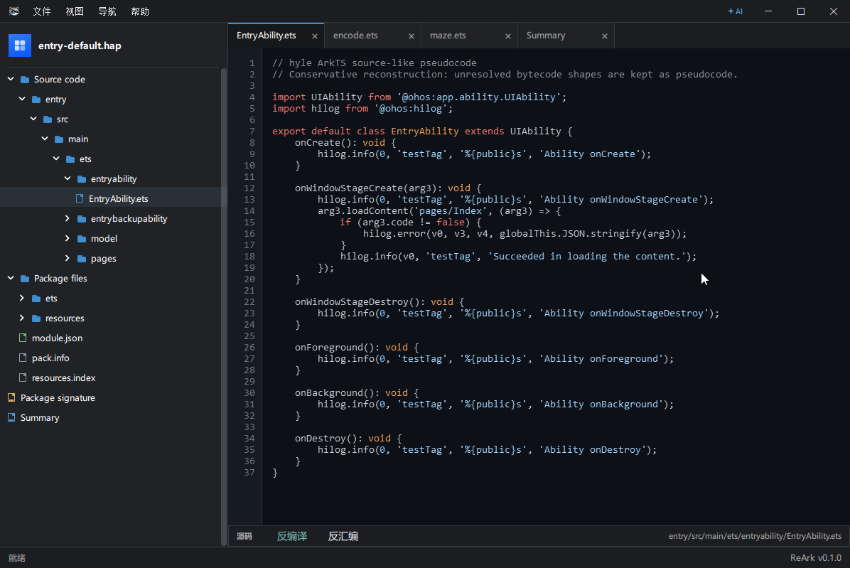This screenshot has width=850, height=568.
Task: Click the entry folder icon
Action: pyautogui.click(x=36, y=100)
